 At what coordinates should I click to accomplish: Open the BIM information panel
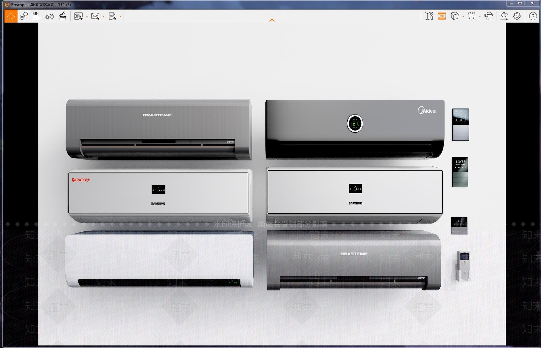click(x=37, y=16)
